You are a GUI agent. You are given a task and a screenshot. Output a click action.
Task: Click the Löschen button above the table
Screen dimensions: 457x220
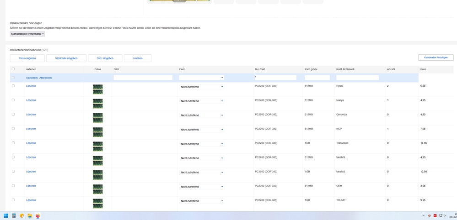tap(138, 58)
